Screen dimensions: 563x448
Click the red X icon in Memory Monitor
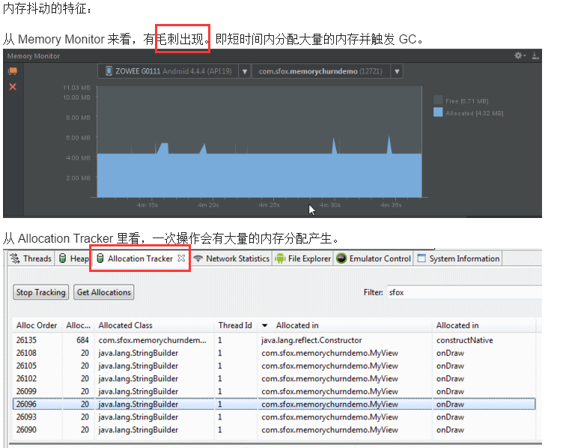[12, 87]
